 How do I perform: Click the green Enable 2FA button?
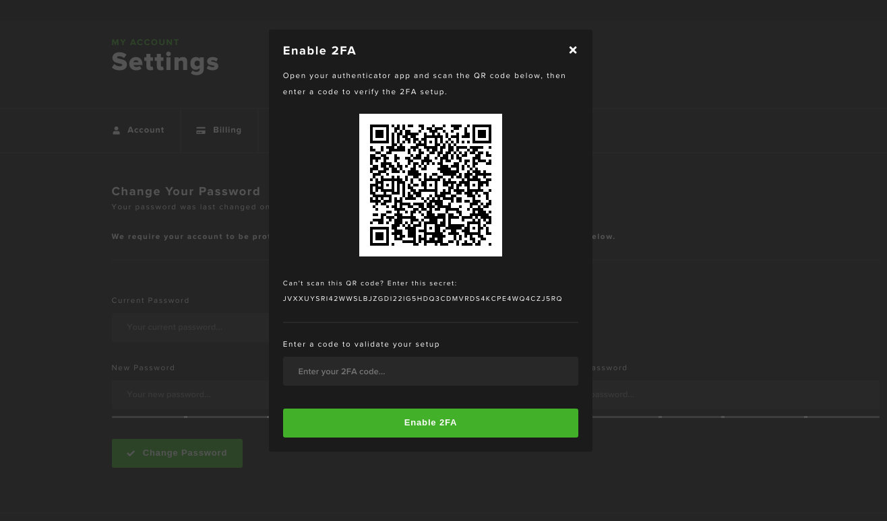(x=431, y=423)
